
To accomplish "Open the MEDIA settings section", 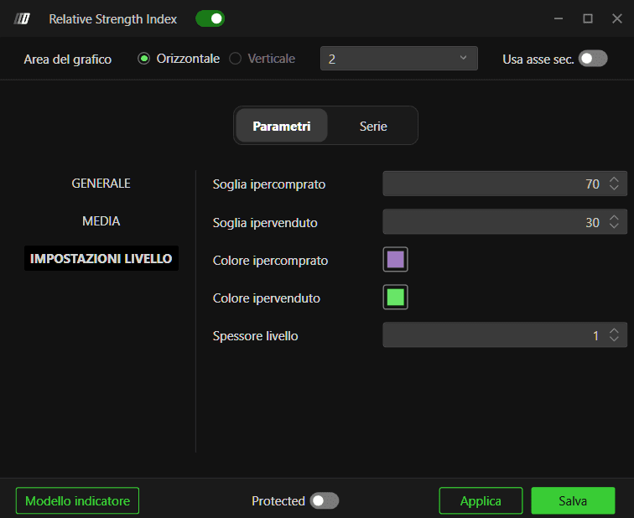I will point(101,221).
